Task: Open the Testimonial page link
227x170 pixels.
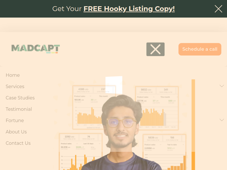Action: (x=19, y=109)
